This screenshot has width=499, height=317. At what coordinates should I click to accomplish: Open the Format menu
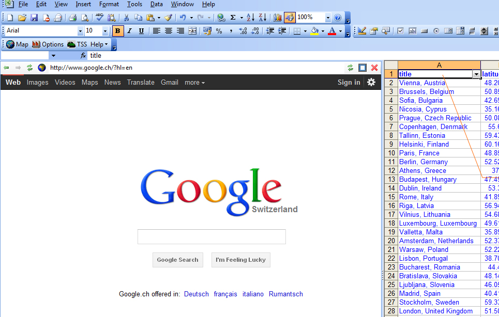pos(109,4)
